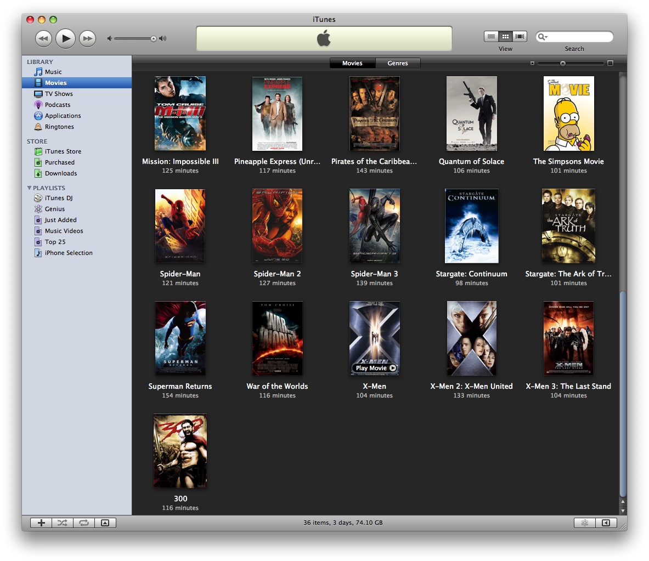Click the "36 items, 3 days, 74.10 GB" status text
649x561 pixels.
click(x=343, y=523)
